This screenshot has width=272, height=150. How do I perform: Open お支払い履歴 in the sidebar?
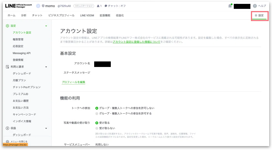point(21,101)
